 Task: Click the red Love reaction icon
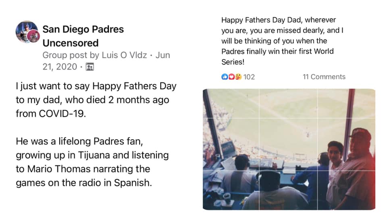click(x=231, y=77)
